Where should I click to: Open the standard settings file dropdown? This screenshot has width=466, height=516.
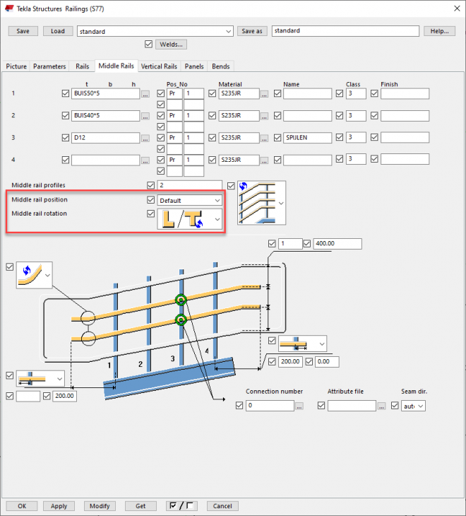tap(228, 31)
